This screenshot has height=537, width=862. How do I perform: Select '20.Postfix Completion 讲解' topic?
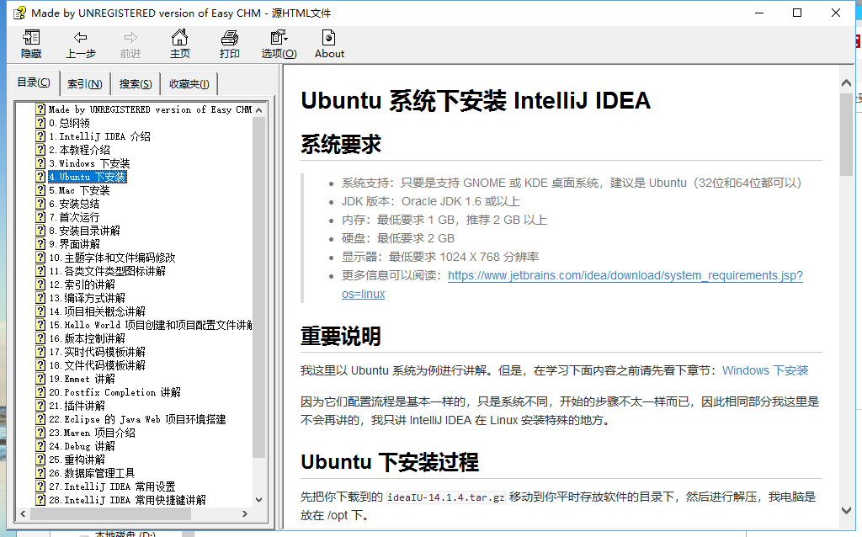pyautogui.click(x=114, y=392)
